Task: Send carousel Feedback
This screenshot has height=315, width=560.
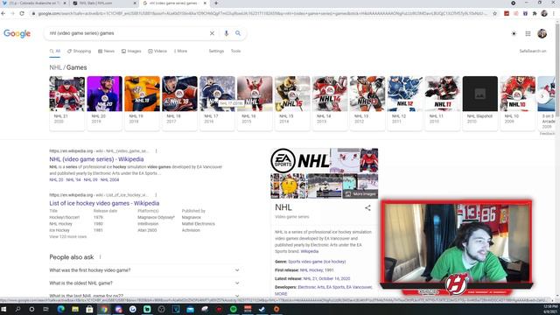Action: (x=547, y=134)
